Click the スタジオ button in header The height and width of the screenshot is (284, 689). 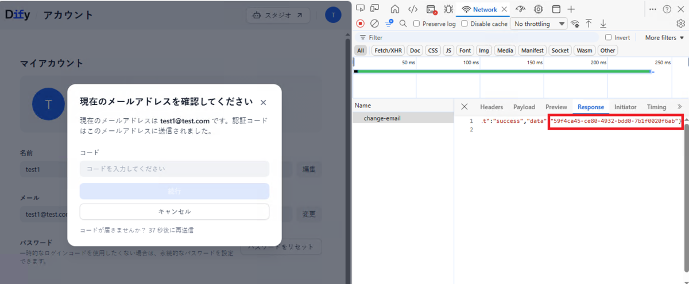(278, 15)
